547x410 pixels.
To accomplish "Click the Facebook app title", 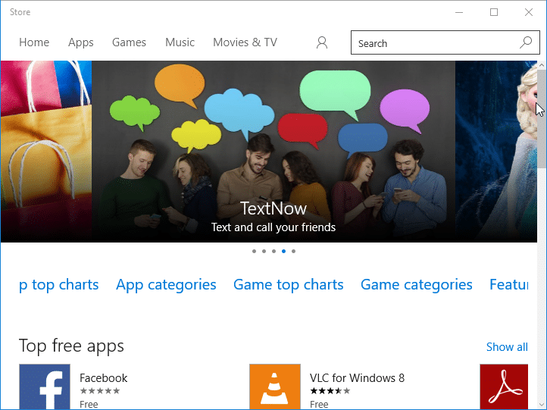I will (x=103, y=378).
